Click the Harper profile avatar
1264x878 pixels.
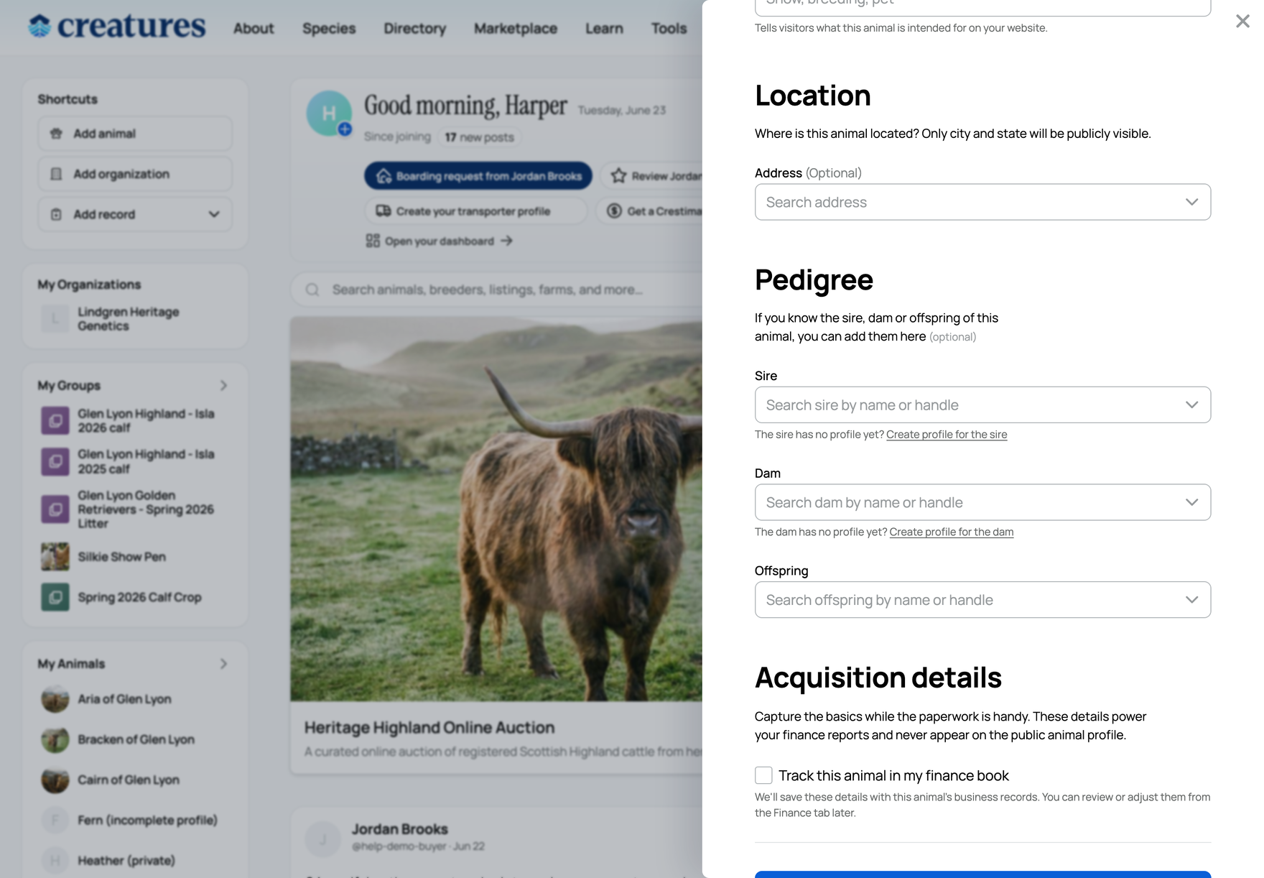click(x=329, y=113)
